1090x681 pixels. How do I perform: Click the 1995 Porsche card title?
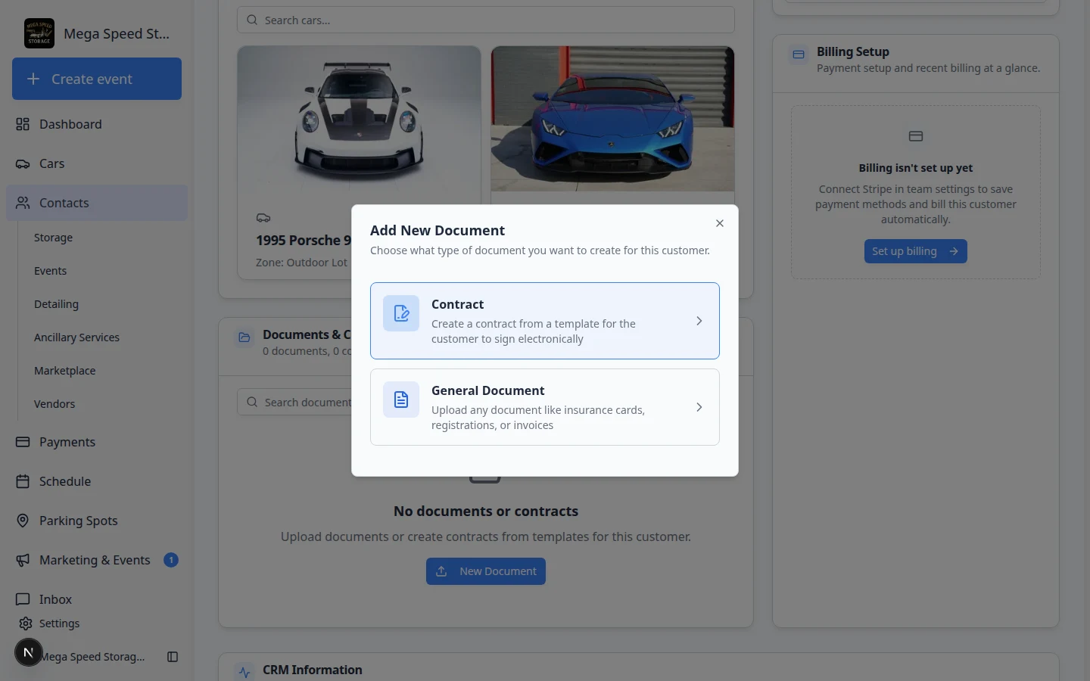304,241
